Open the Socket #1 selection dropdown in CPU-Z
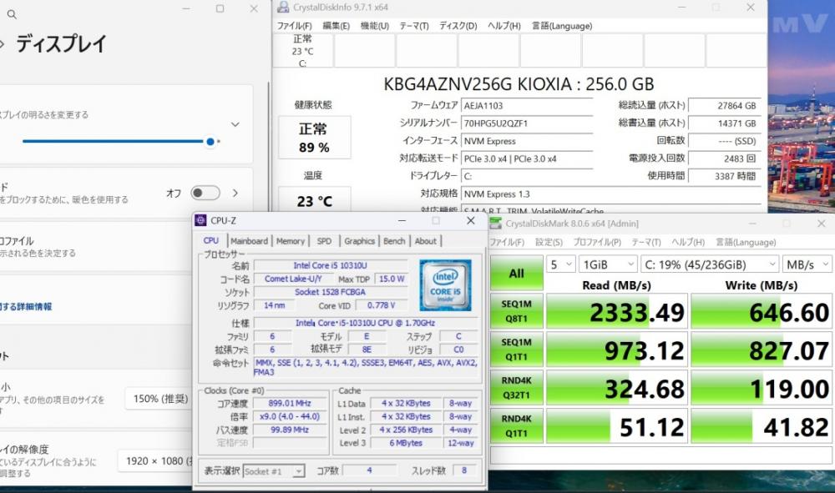This screenshot has height=493, width=835. [274, 471]
